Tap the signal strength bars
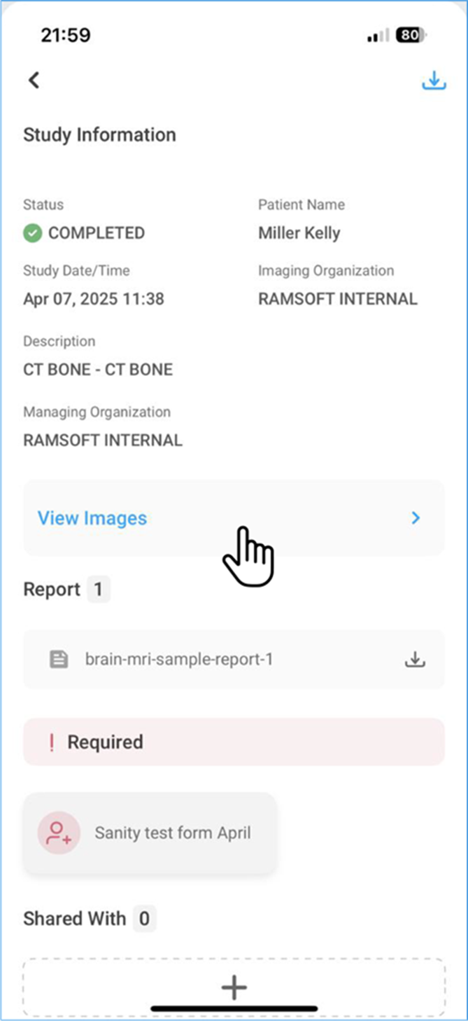 (378, 36)
